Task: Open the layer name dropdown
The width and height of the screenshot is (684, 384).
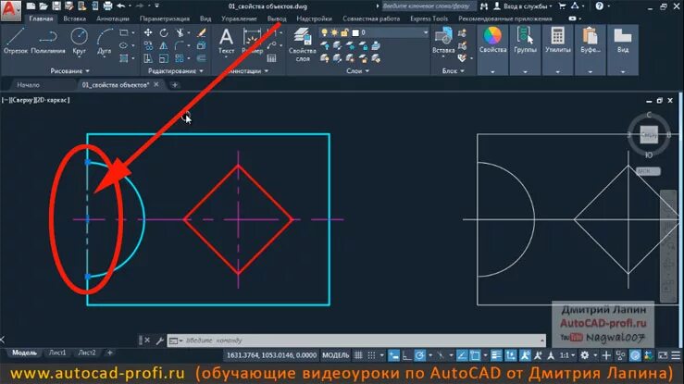Action: click(x=426, y=32)
